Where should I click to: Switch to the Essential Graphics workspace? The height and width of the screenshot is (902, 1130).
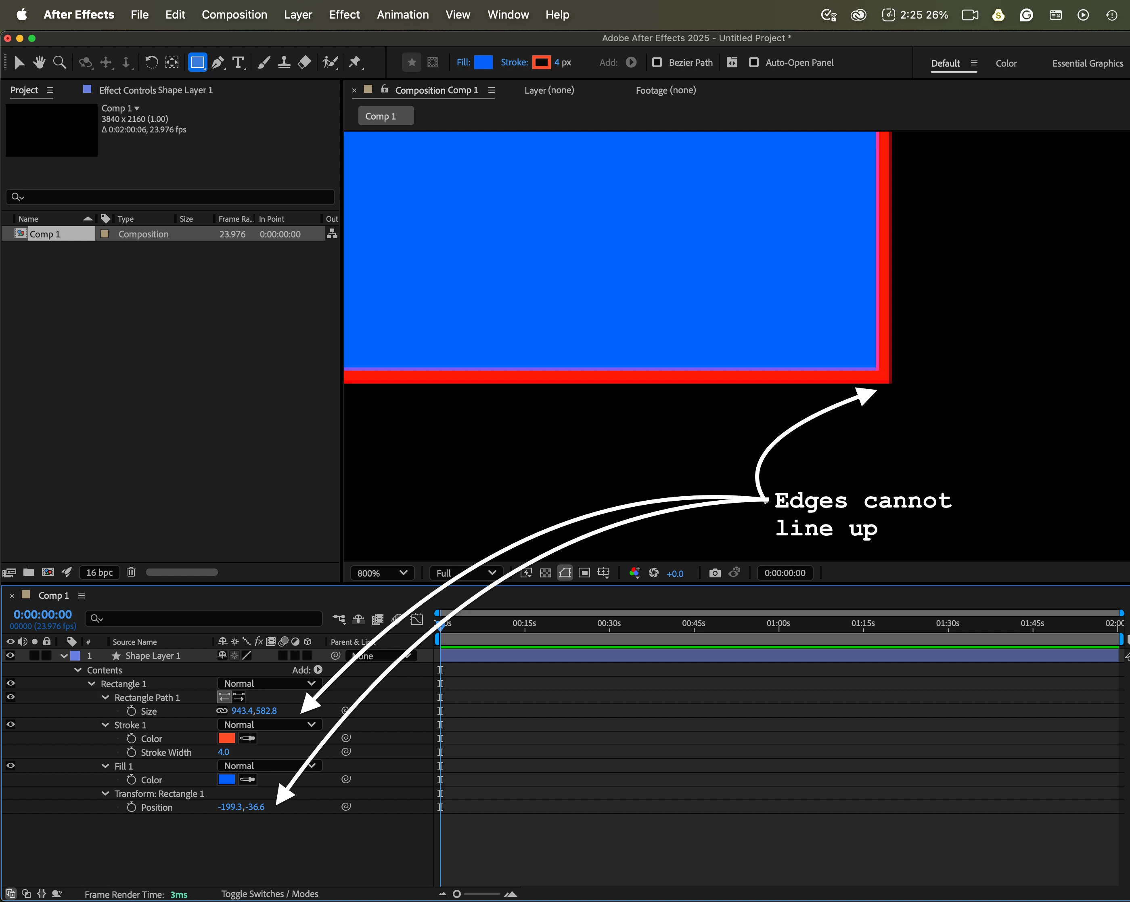(x=1087, y=63)
